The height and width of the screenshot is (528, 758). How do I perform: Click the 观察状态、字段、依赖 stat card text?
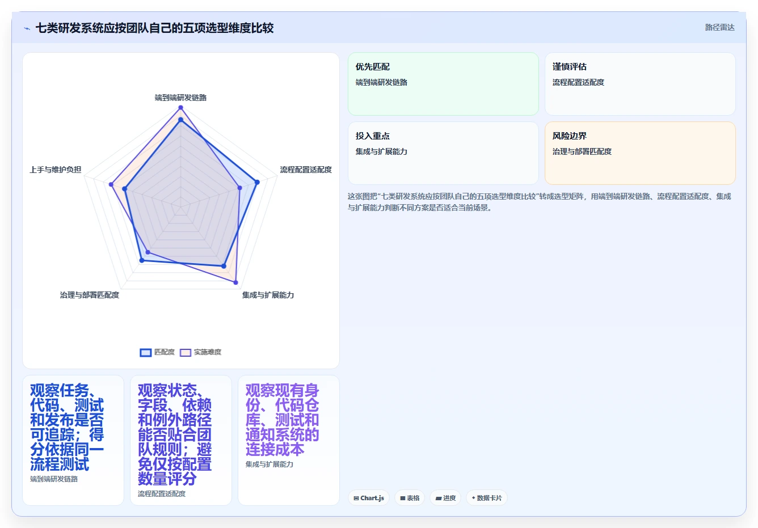click(175, 435)
